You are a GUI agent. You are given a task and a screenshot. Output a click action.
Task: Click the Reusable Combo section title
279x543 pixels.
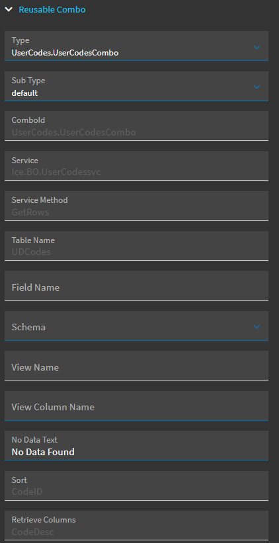(52, 10)
